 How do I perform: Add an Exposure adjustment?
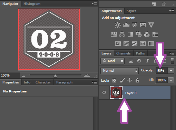point(143,25)
